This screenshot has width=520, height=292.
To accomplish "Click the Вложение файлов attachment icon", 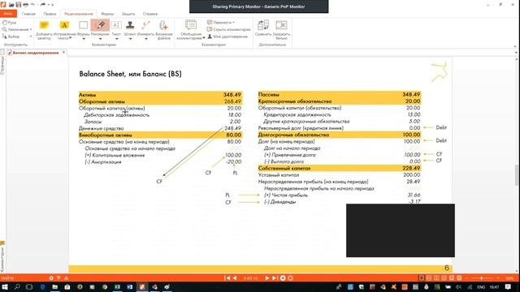I will pyautogui.click(x=164, y=25).
